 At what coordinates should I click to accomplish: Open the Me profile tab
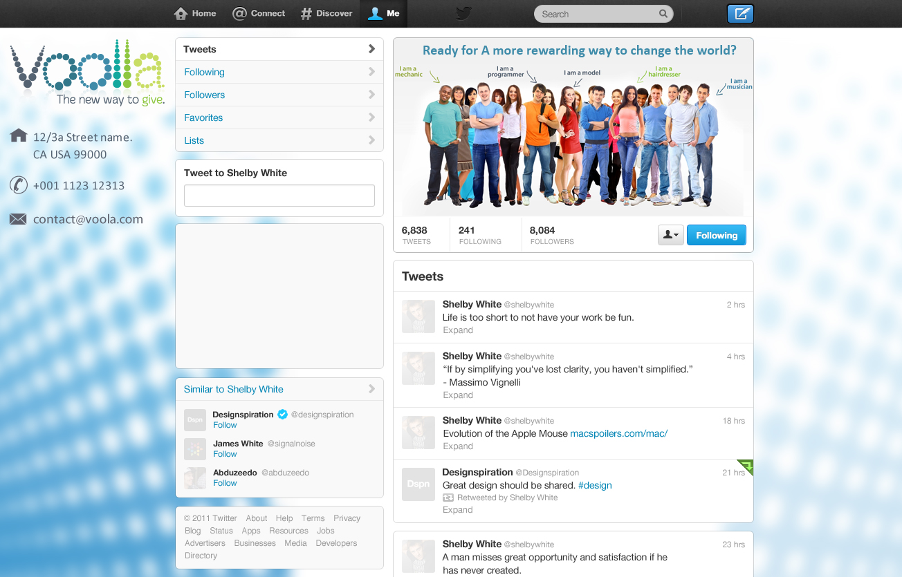click(x=383, y=14)
